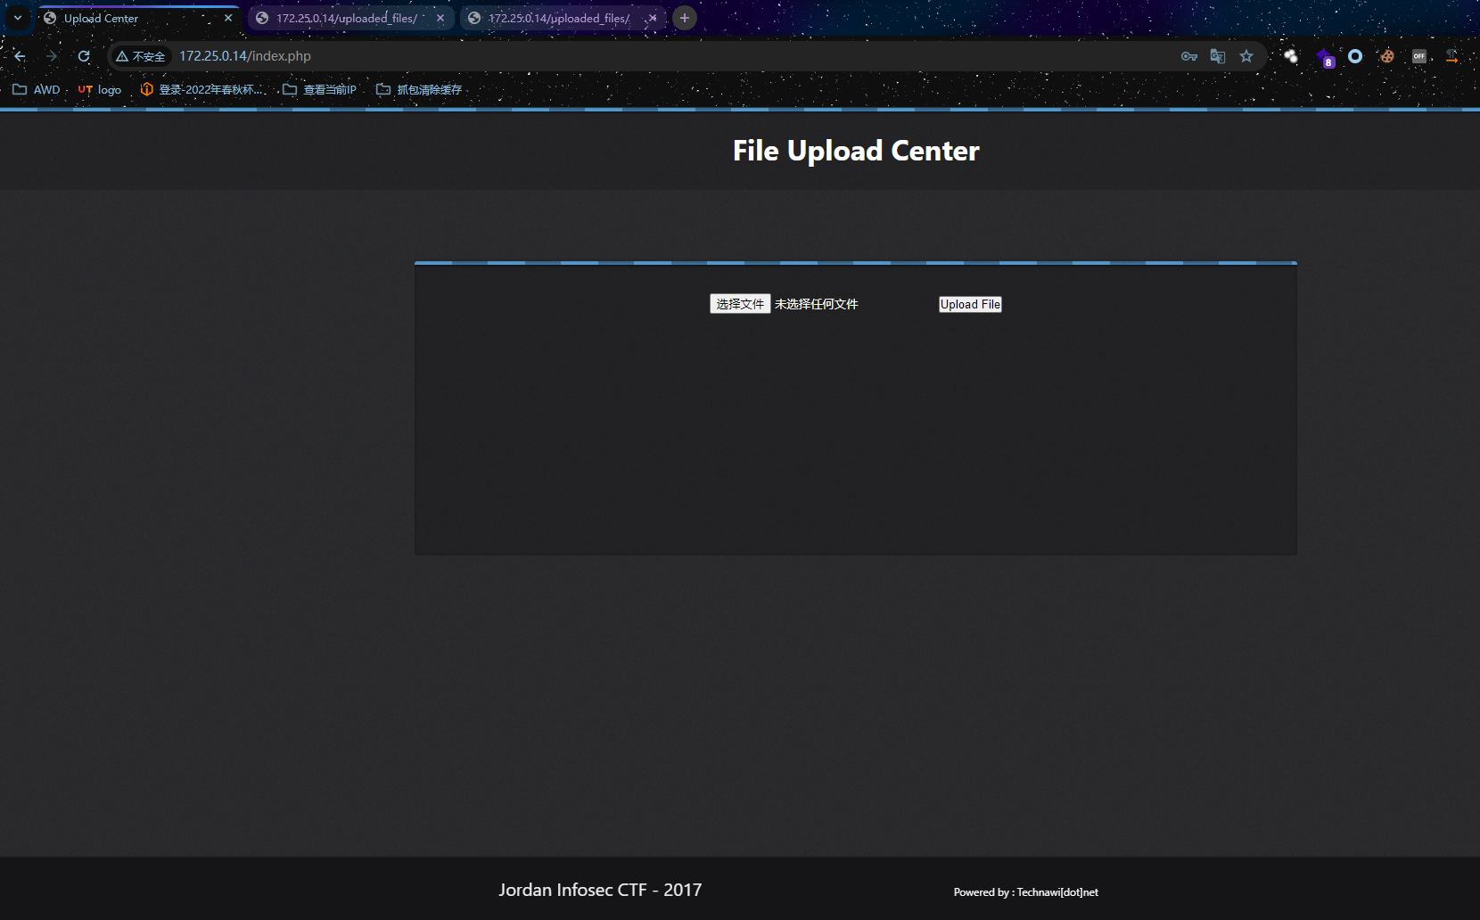Switch to the second tab, 172.25.0.14/uploaded_files/
The height and width of the screenshot is (920, 1480).
[351, 18]
